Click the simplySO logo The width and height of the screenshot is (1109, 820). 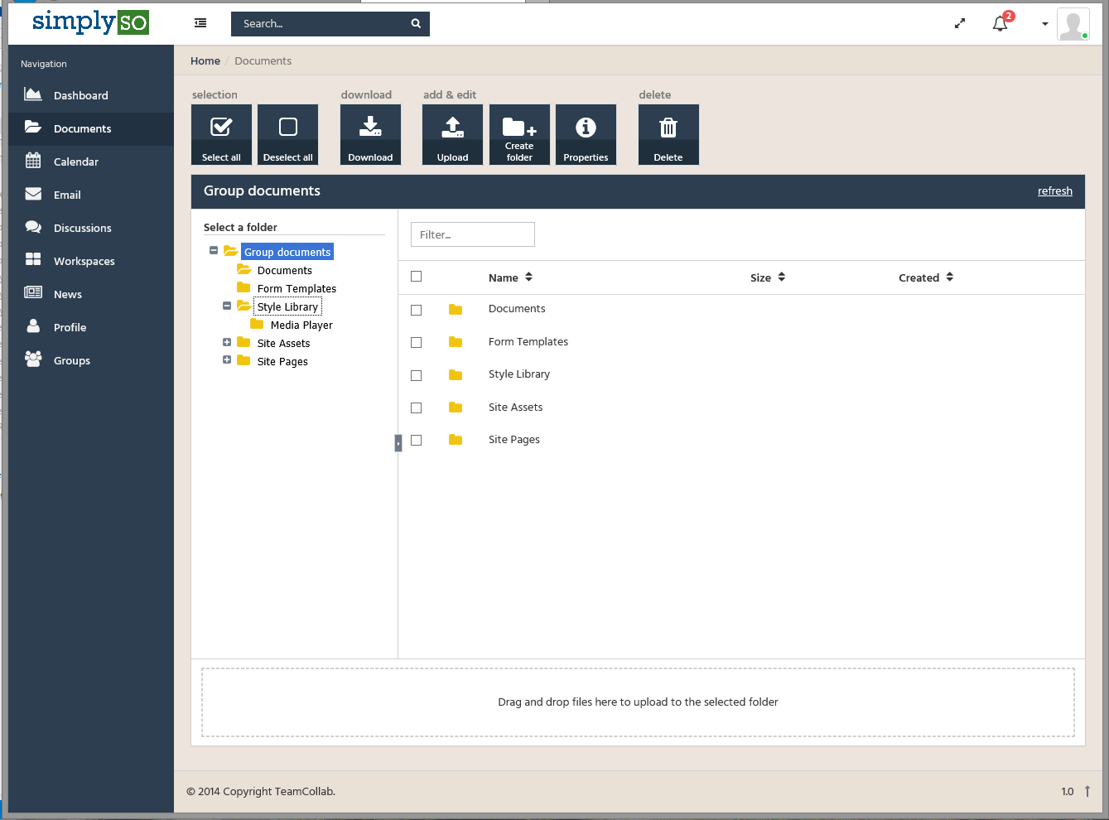tap(90, 22)
